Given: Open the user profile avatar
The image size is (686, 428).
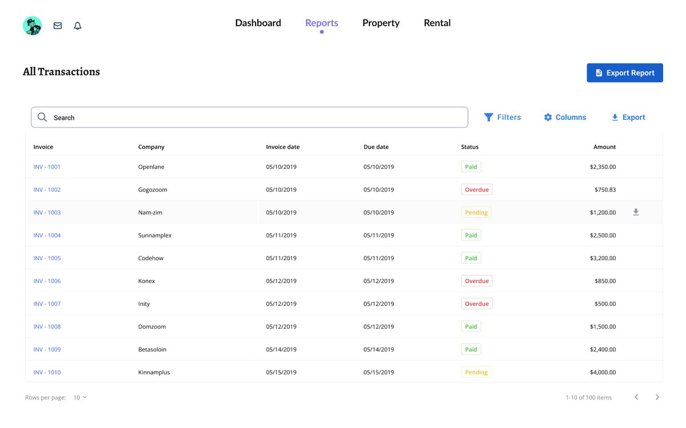Looking at the screenshot, I should pos(32,26).
